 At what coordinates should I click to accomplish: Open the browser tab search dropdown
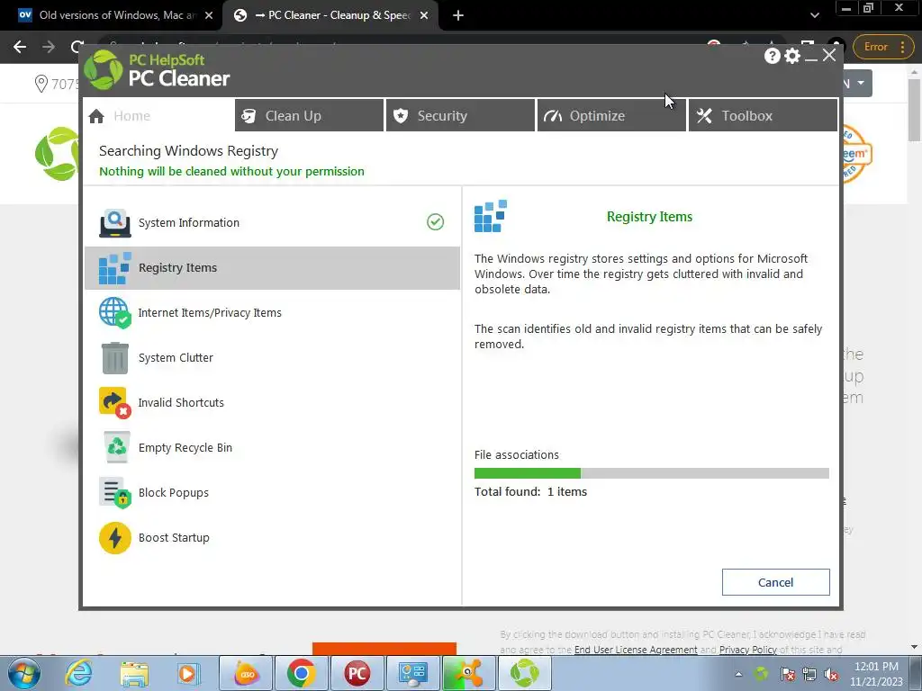point(814,15)
